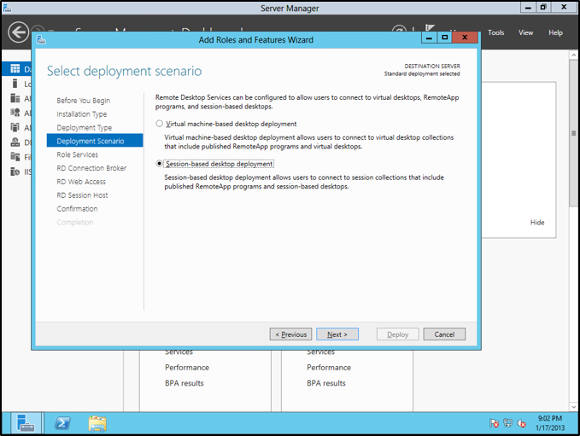The height and width of the screenshot is (436, 580).
Task: Cancel the Add Roles wizard
Action: pos(444,334)
